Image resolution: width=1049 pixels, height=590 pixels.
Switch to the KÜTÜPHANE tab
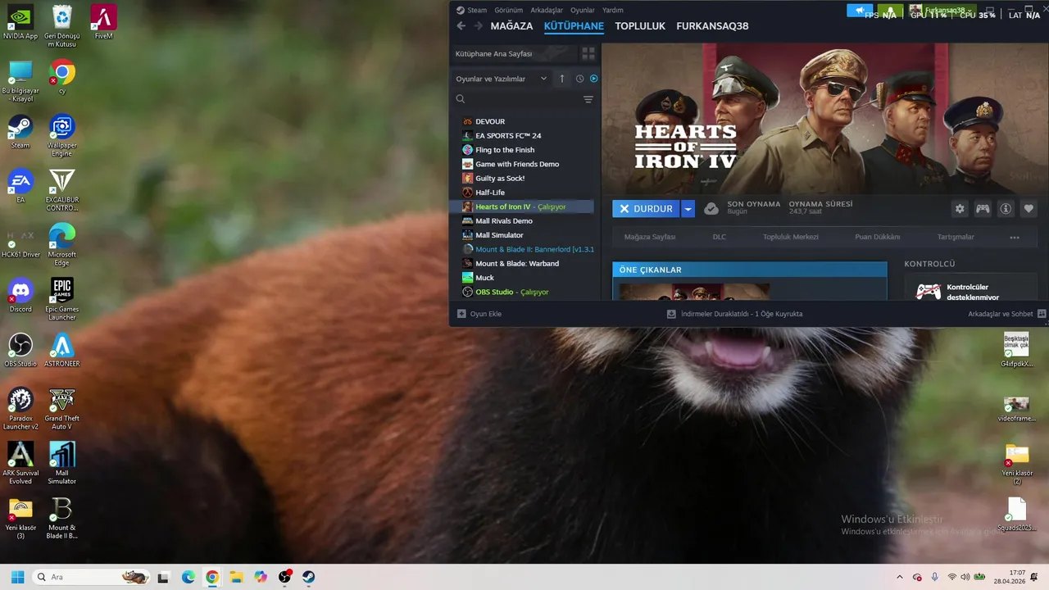point(574,26)
